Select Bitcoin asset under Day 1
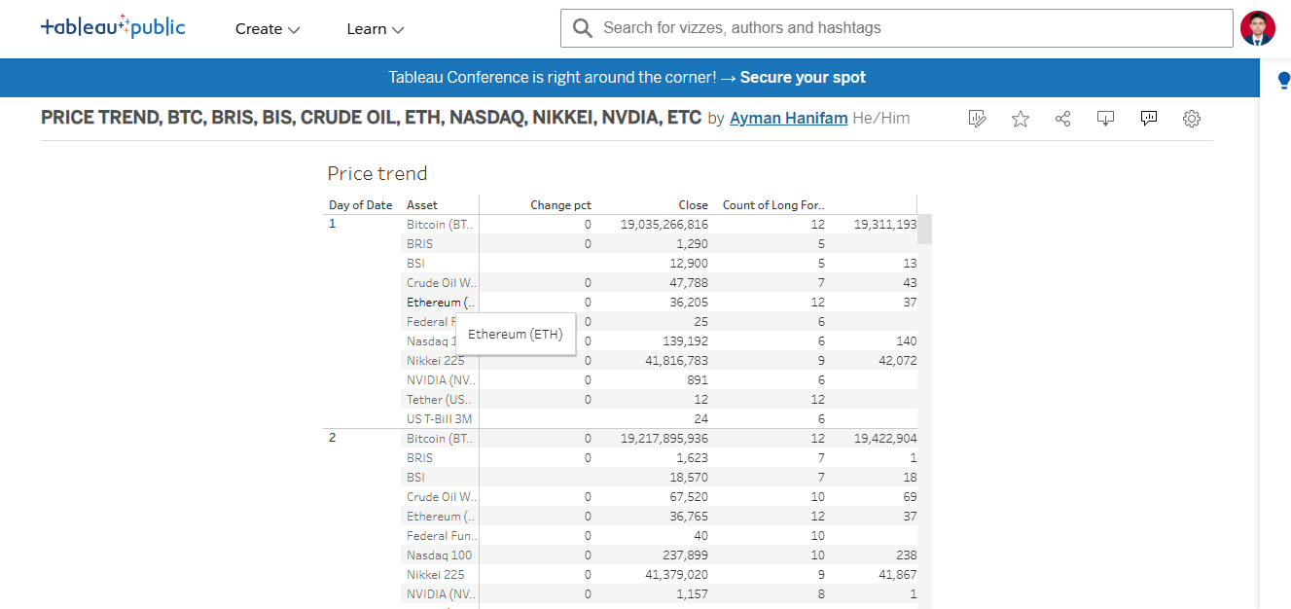The height and width of the screenshot is (609, 1291). click(x=440, y=225)
